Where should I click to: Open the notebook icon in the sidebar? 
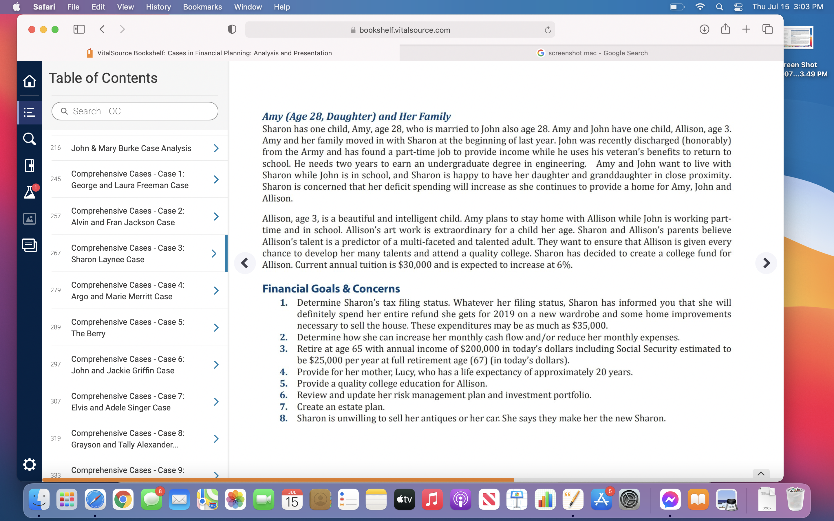tap(29, 165)
